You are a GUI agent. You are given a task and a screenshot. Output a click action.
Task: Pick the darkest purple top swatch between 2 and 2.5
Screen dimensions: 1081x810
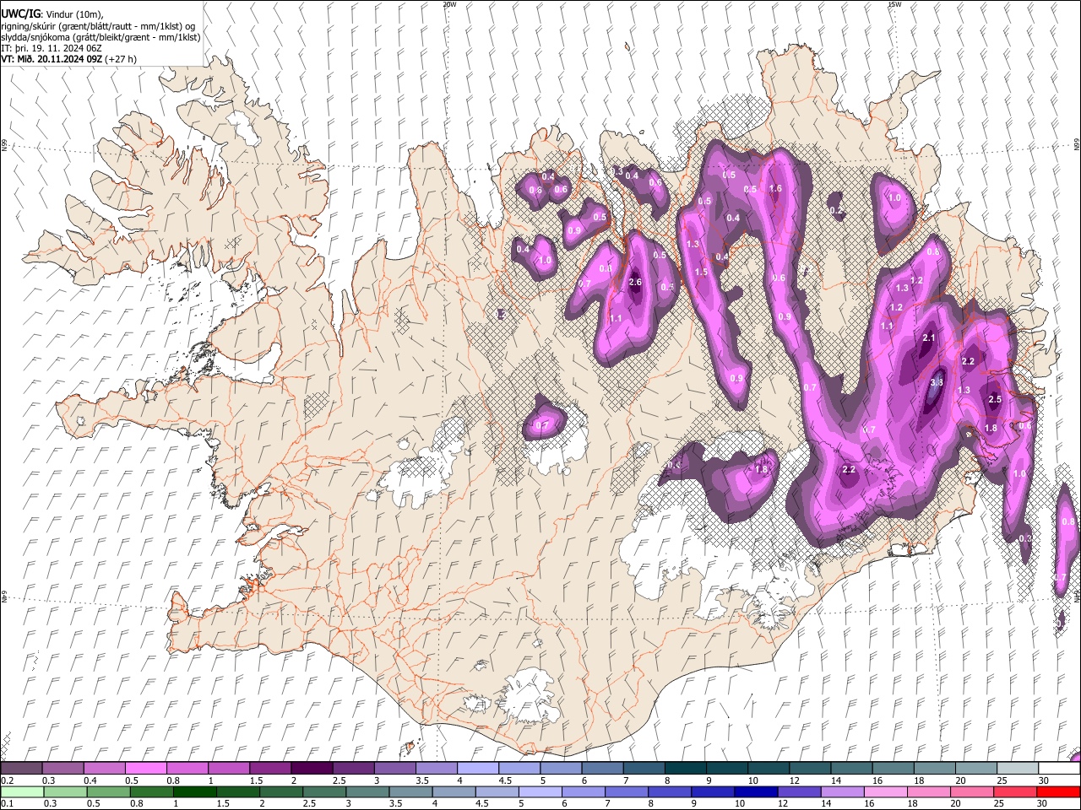click(312, 768)
